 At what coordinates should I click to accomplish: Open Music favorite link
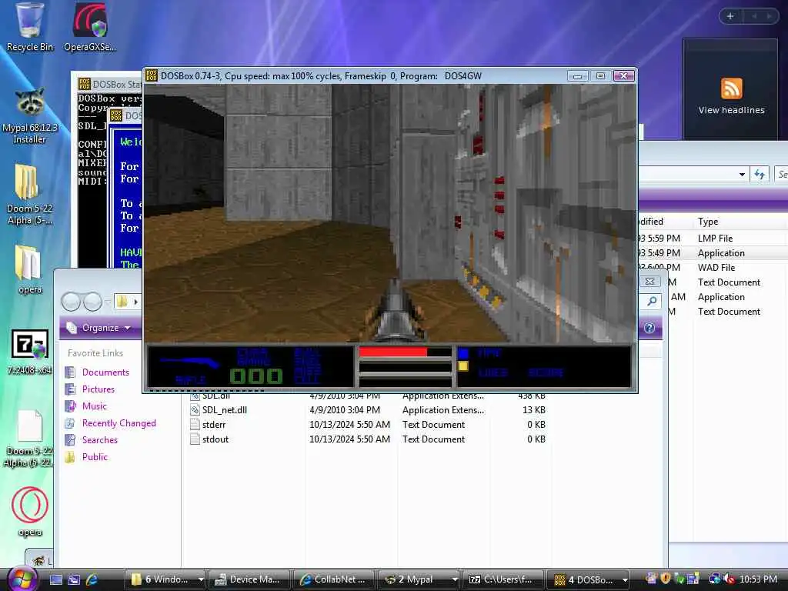(x=95, y=406)
